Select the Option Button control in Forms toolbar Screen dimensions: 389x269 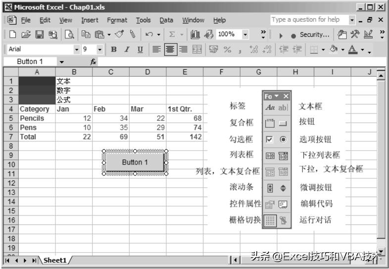tap(283, 139)
